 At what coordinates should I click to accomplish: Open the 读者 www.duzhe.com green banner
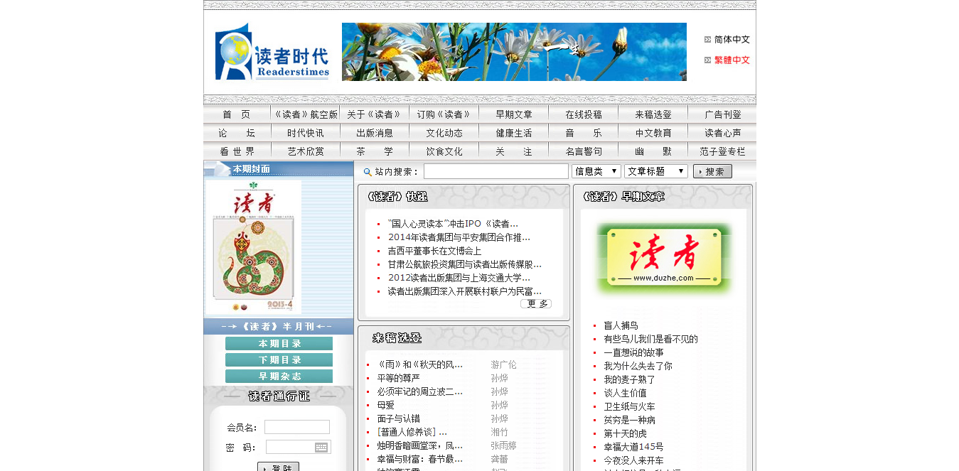664,259
